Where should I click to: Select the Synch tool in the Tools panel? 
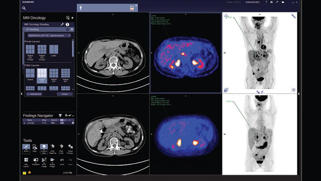coord(26,146)
